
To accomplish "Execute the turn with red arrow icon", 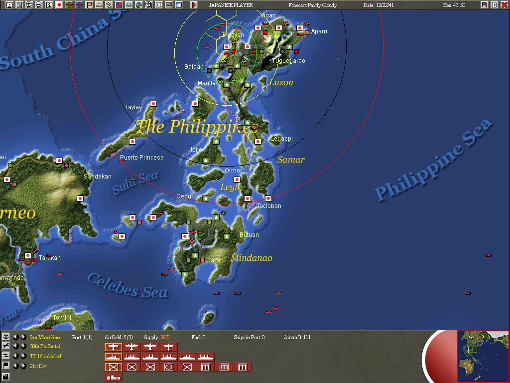I will click(193, 5).
